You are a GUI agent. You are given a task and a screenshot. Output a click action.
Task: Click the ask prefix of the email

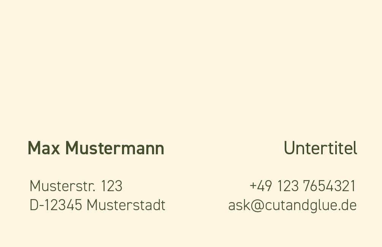(239, 206)
